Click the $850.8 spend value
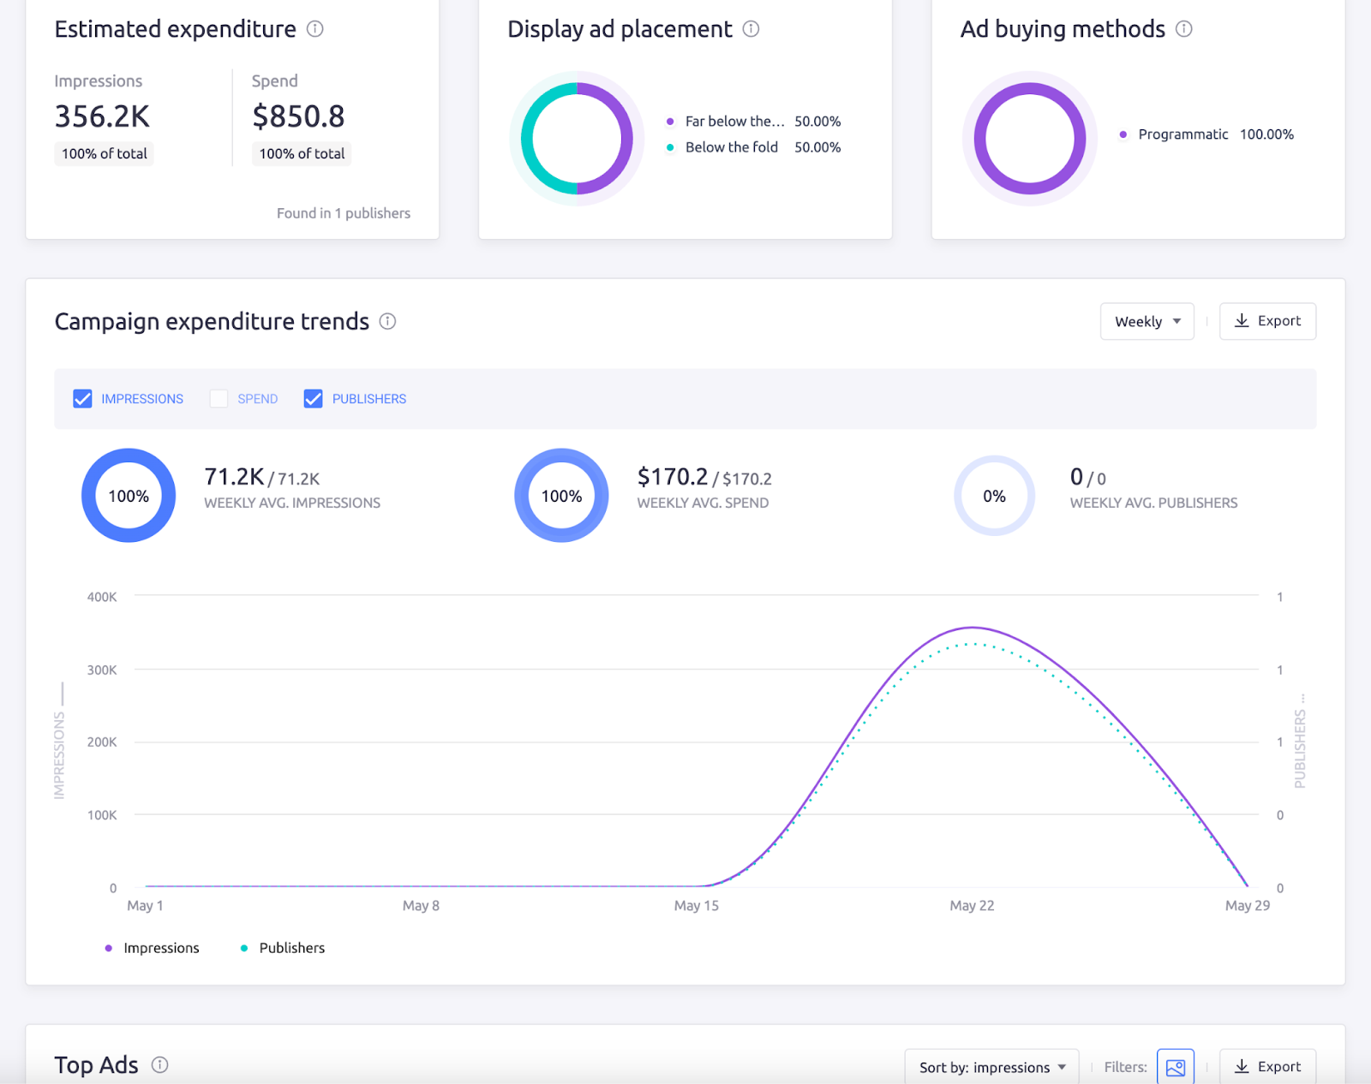Image resolution: width=1371 pixels, height=1084 pixels. (298, 116)
